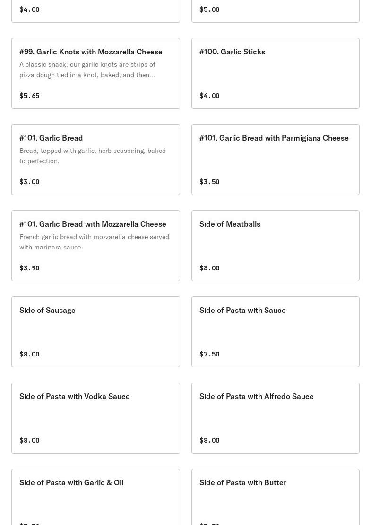Click the $5.65 price on Garlic Knots
The image size is (371, 525).
click(29, 96)
